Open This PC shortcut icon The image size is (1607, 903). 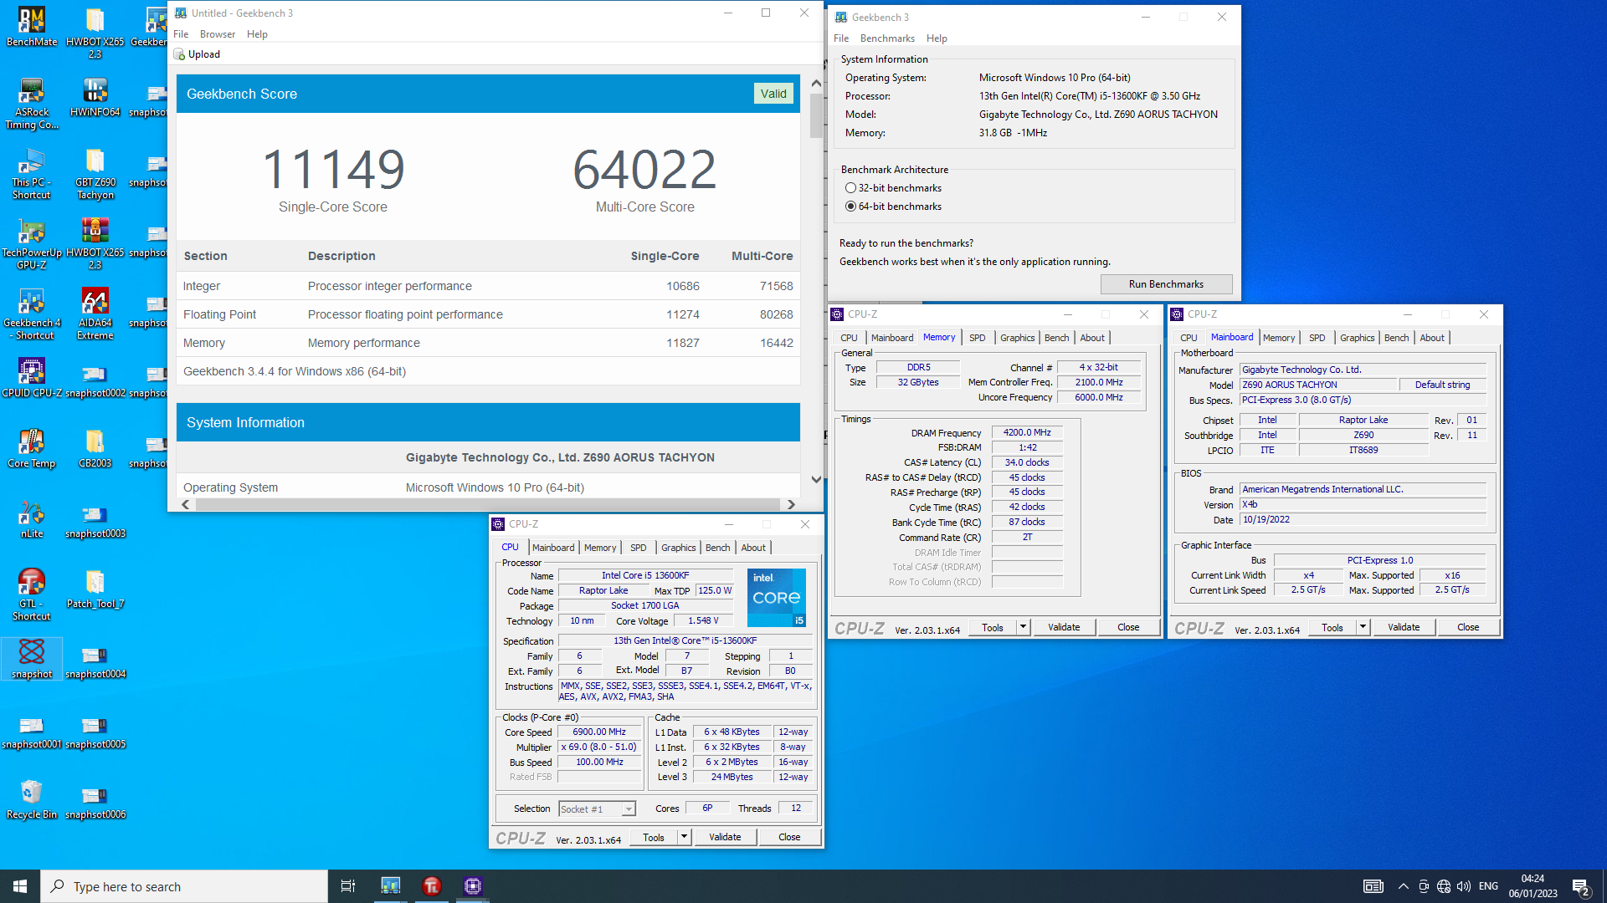[x=32, y=174]
